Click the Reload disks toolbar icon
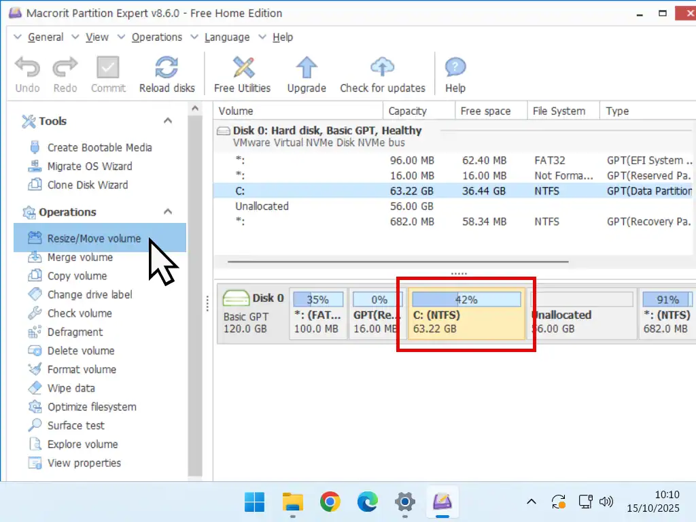Image resolution: width=696 pixels, height=522 pixels. point(167,69)
